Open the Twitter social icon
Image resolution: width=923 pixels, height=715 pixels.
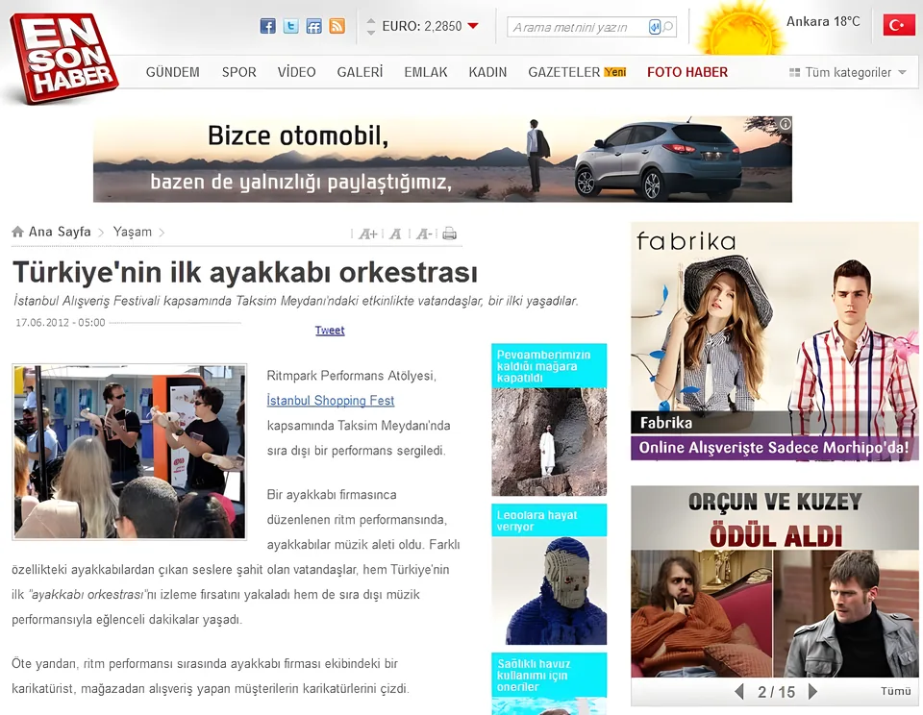point(290,27)
